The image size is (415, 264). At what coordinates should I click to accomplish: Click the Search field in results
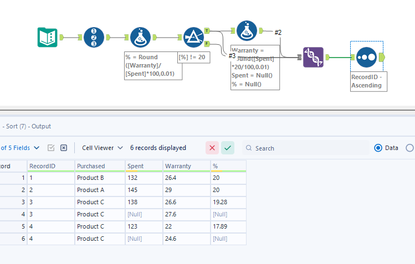coord(306,148)
